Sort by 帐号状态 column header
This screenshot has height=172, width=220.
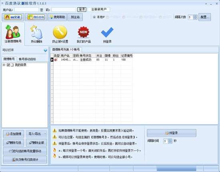point(88,56)
